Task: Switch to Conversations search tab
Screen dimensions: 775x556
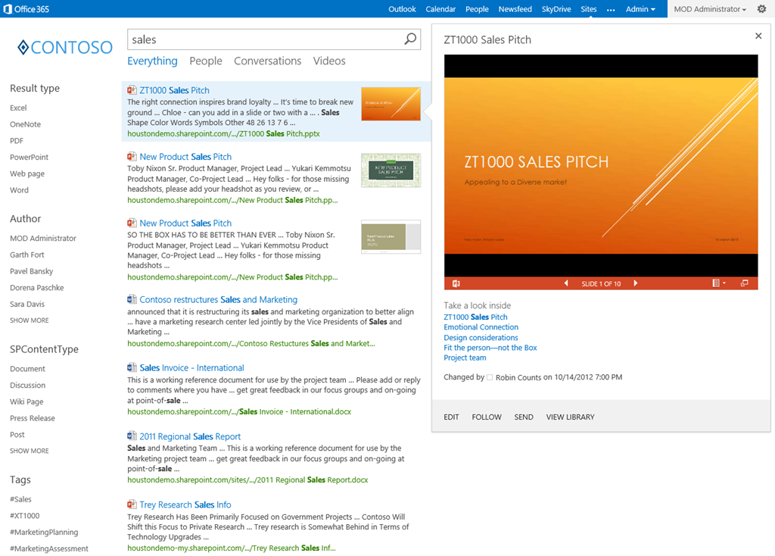Action: tap(267, 61)
